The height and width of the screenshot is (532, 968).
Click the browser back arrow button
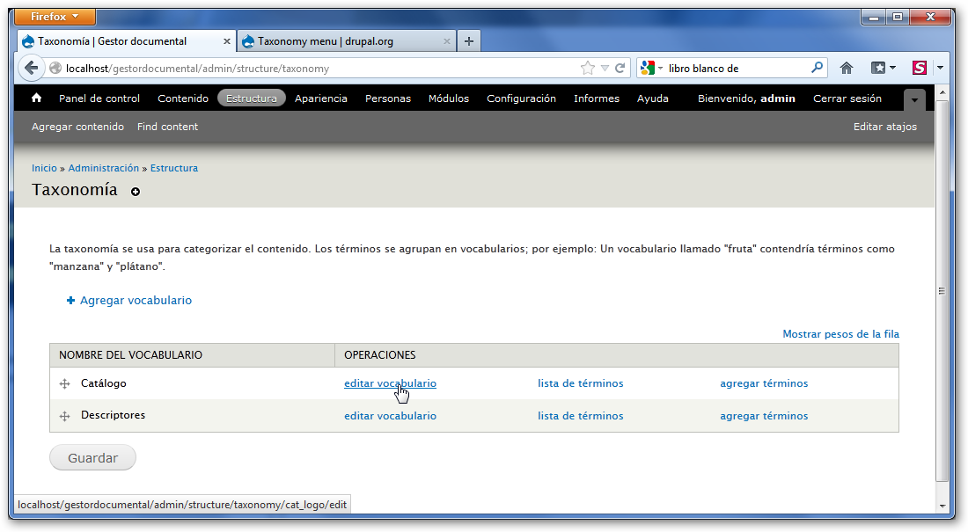click(x=32, y=68)
